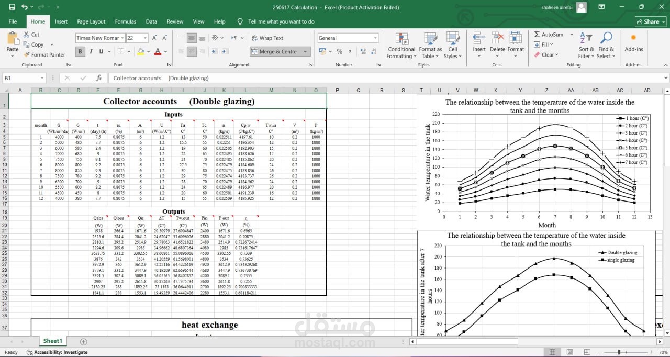Click the Undo arrow icon
Image resolution: width=670 pixels, height=357 pixels.
(25, 7)
